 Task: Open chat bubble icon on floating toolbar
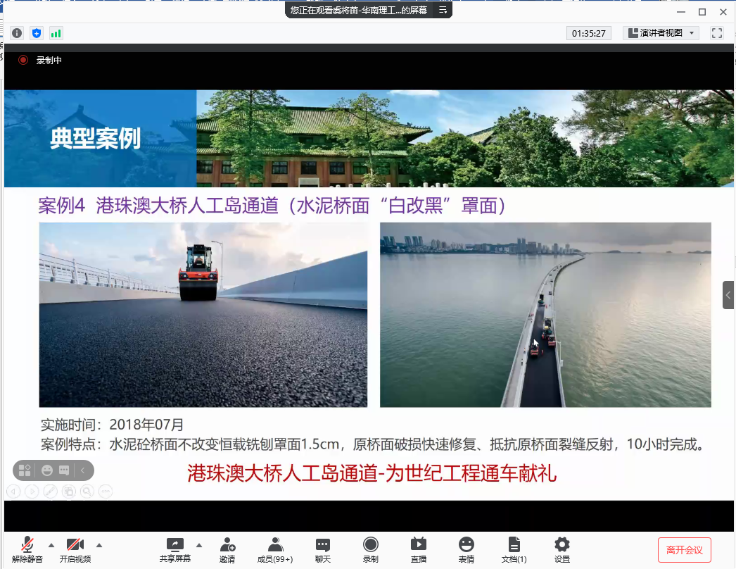64,470
